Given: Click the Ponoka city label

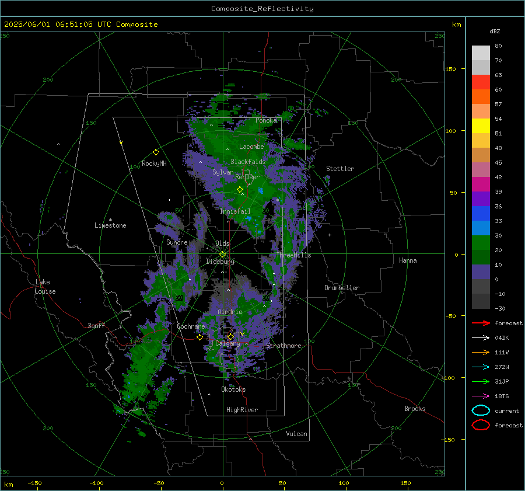Looking at the screenshot, I should 266,120.
